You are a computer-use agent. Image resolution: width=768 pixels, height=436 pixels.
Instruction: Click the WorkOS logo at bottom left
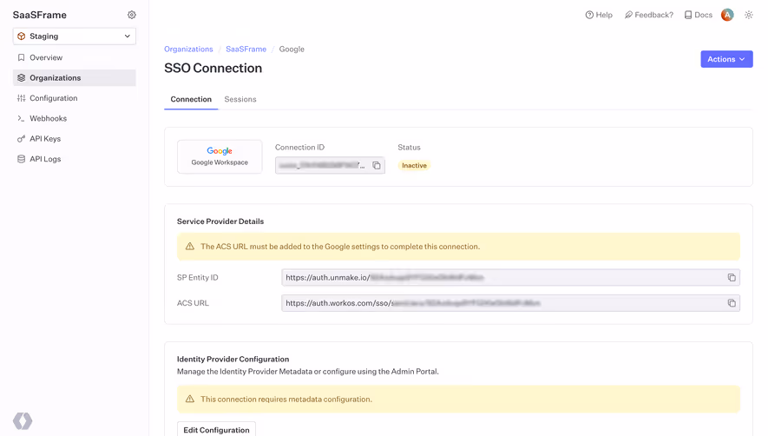tap(23, 420)
